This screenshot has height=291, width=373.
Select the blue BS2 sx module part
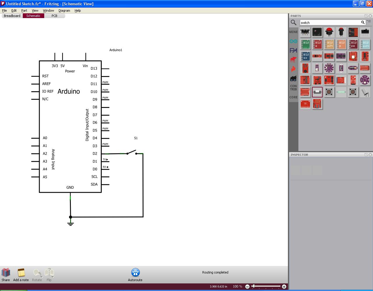(x=305, y=56)
